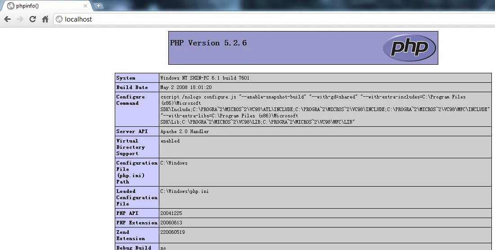495x250 pixels.
Task: Click the Zend Extension label
Action: (130, 235)
